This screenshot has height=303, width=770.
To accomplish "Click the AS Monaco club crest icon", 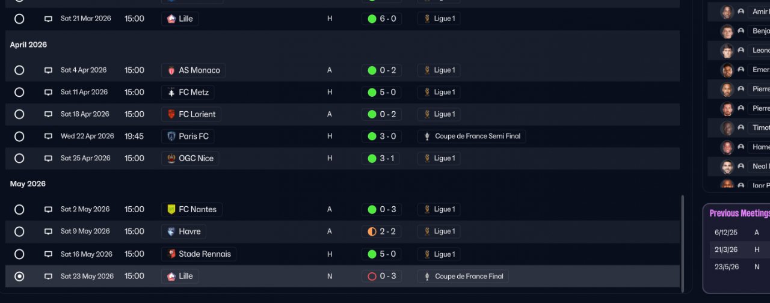I will pyautogui.click(x=171, y=70).
